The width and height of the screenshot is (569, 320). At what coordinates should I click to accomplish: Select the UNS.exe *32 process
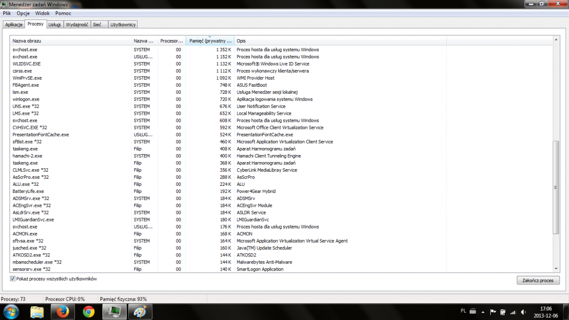[x=282, y=106]
